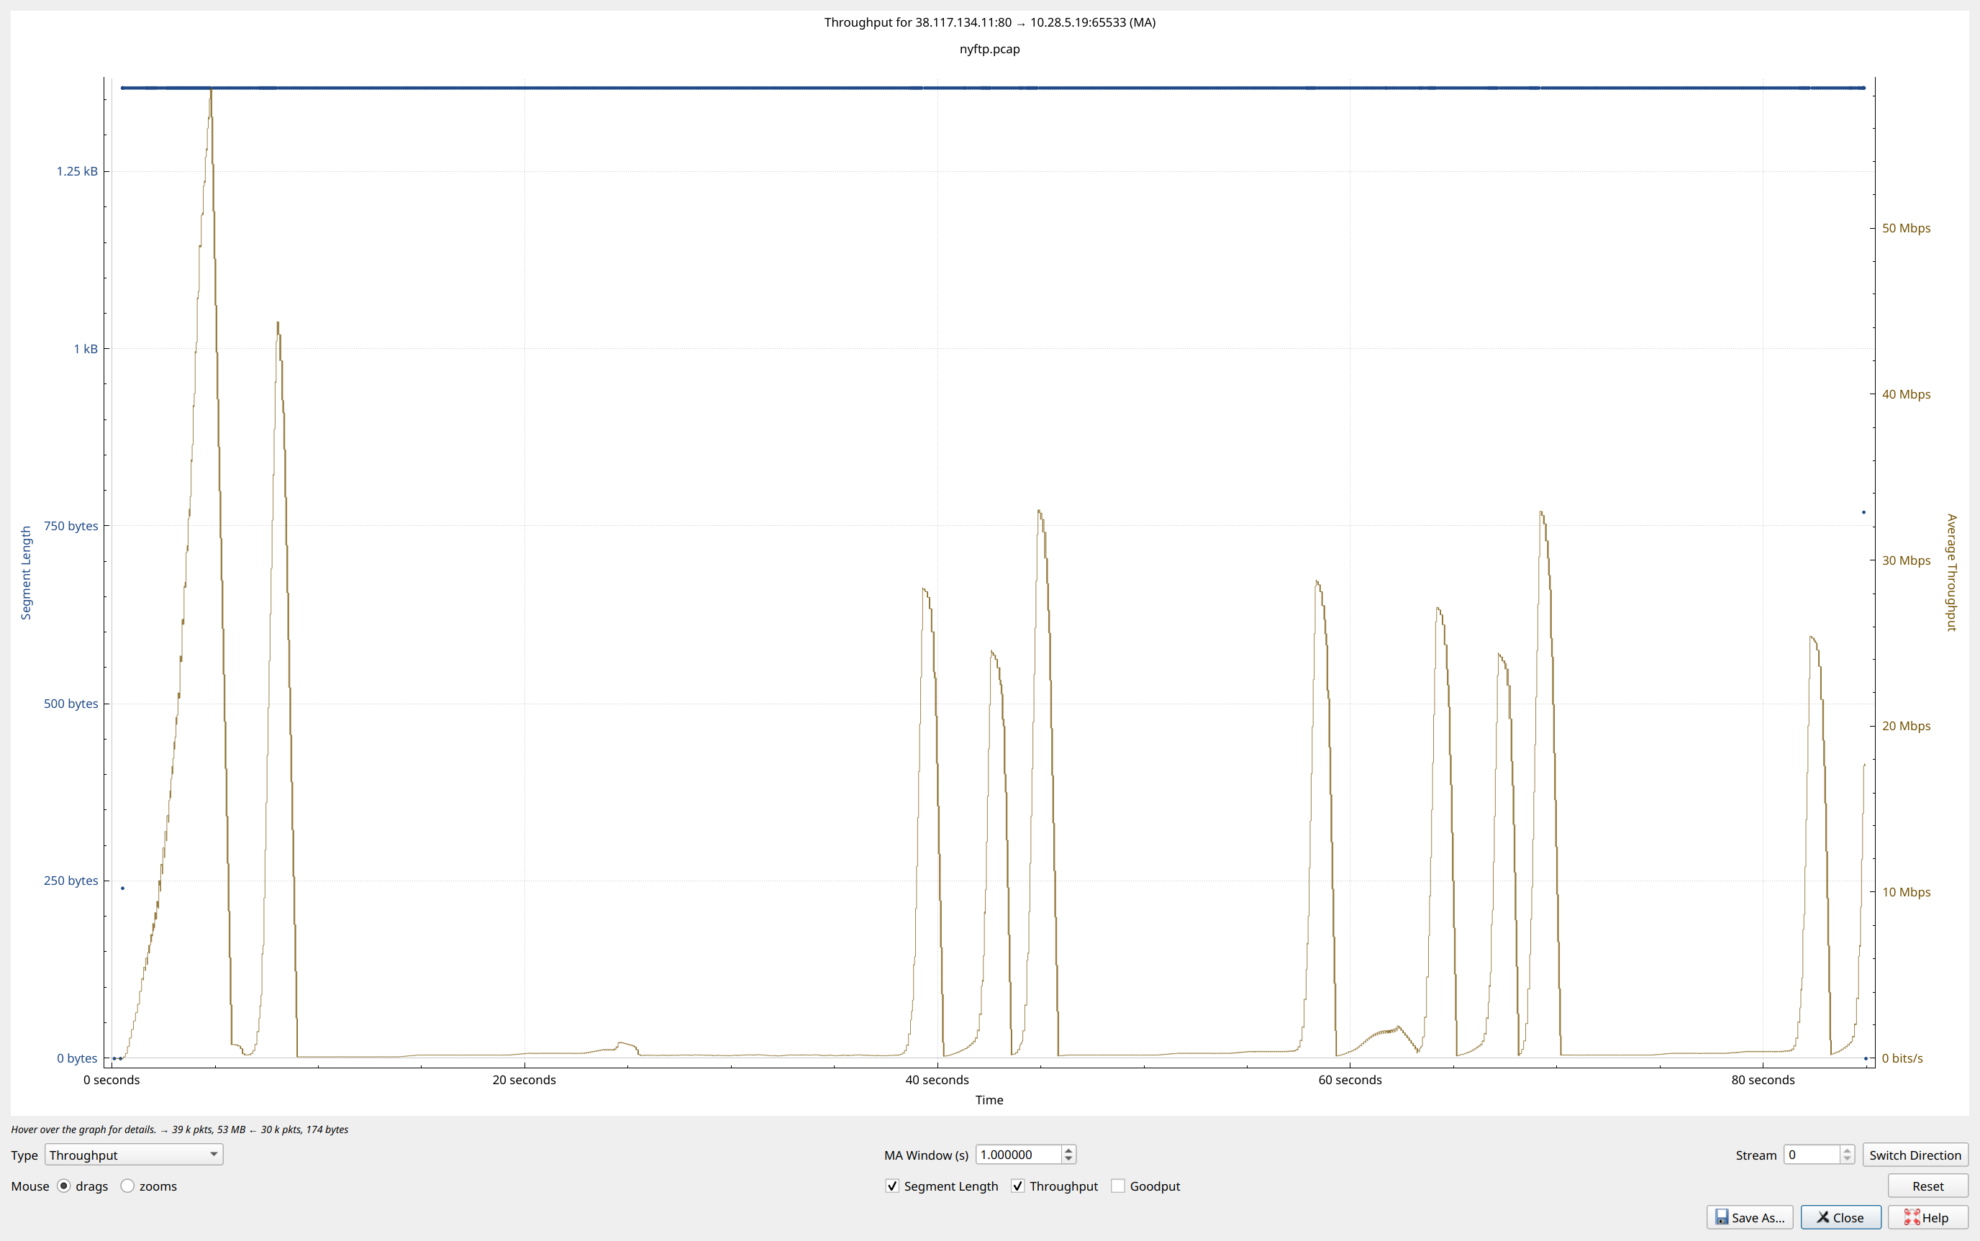
Task: Click the '20 Mbps' throughput axis label
Action: coord(1906,727)
